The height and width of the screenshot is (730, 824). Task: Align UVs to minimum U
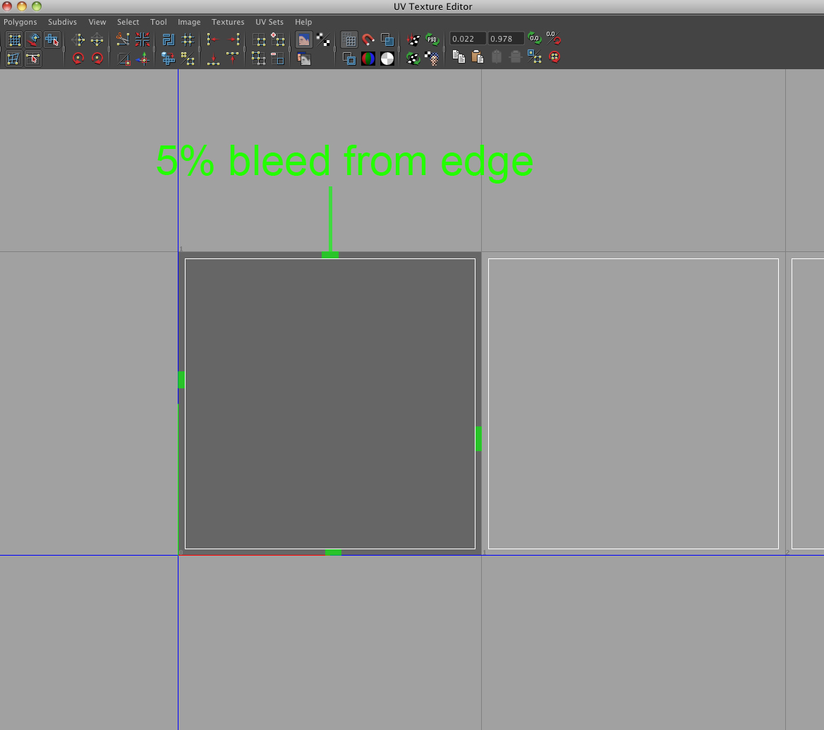pos(213,40)
